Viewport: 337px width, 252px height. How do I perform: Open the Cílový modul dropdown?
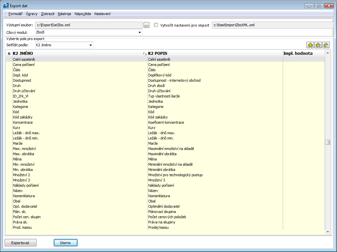click(x=139, y=32)
